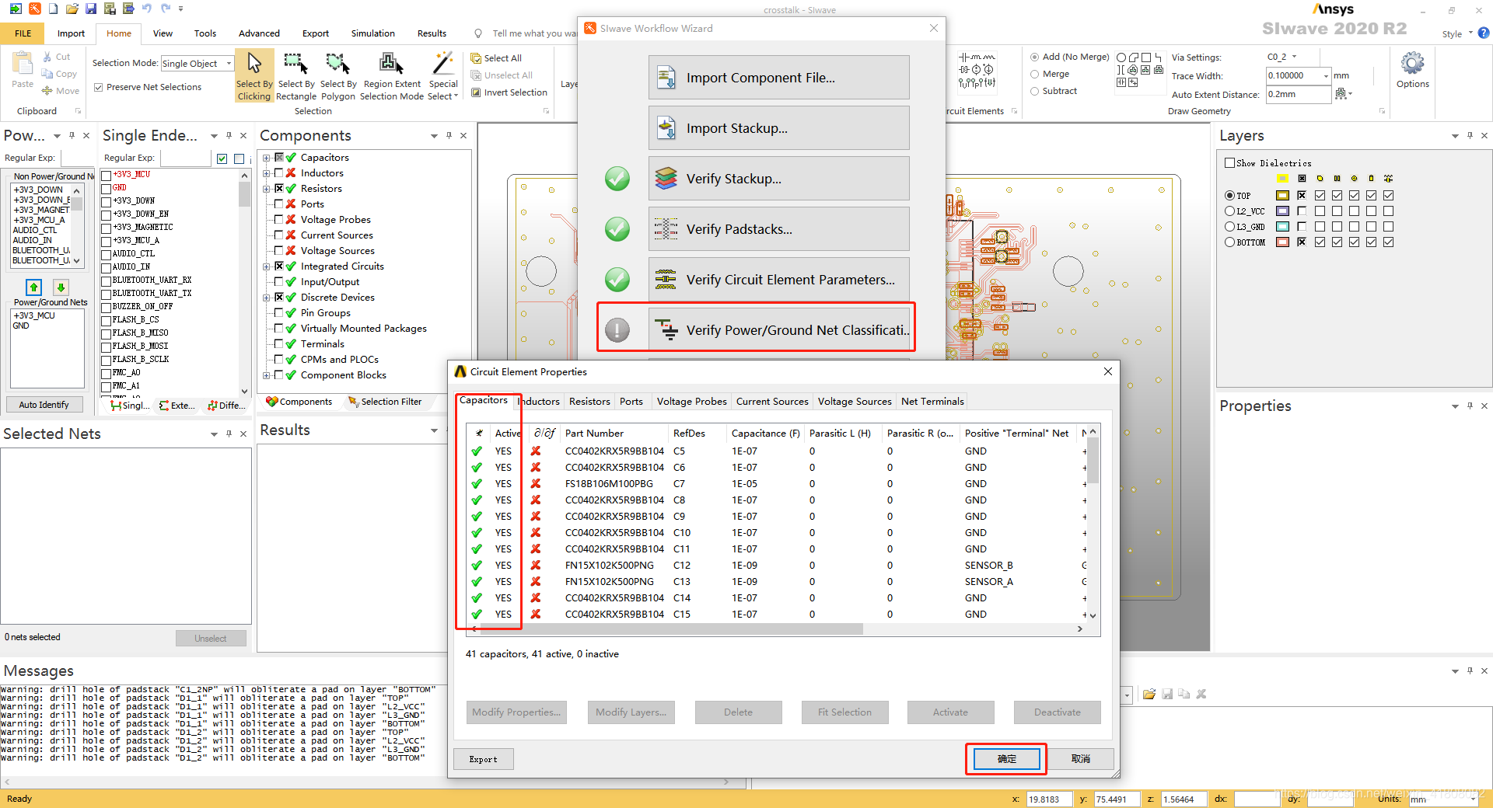Click L3_GND layer cyan color swatch

(1282, 227)
